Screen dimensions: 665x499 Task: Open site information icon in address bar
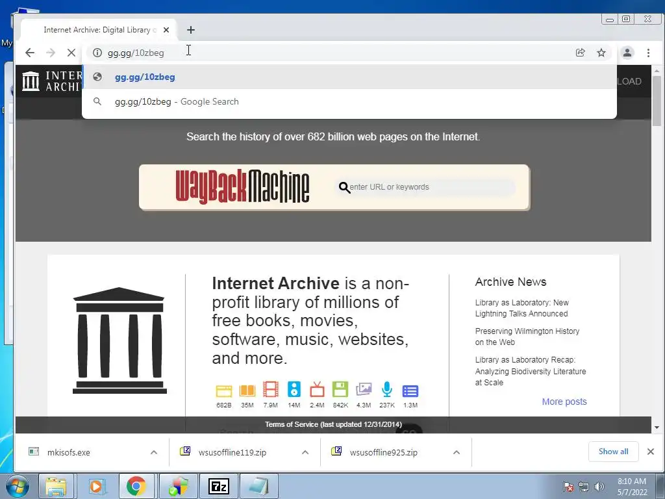pyautogui.click(x=97, y=53)
